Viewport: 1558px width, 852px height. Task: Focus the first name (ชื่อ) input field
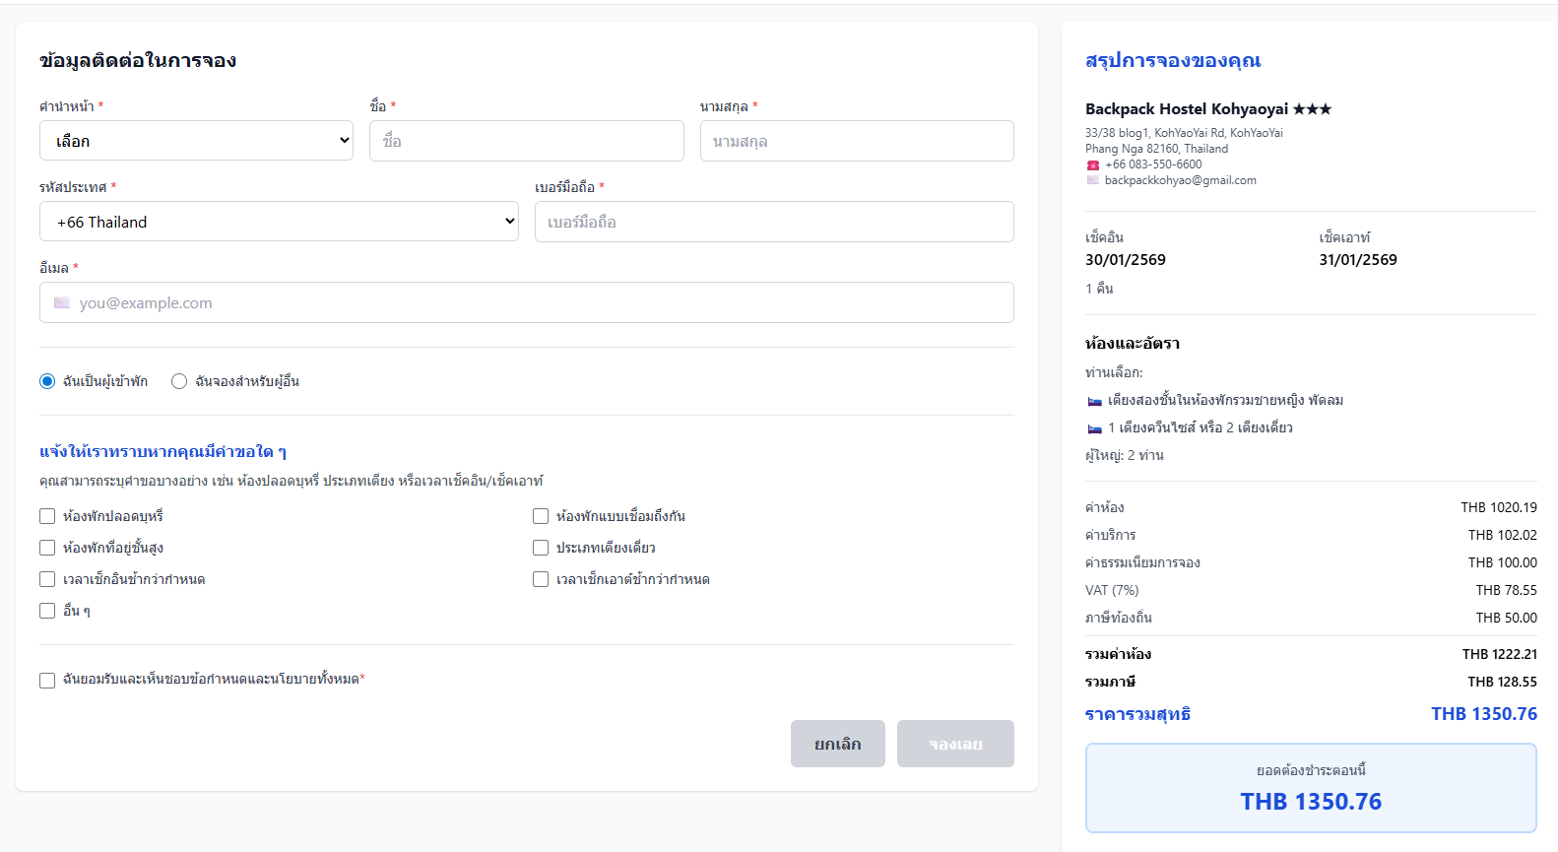point(527,141)
